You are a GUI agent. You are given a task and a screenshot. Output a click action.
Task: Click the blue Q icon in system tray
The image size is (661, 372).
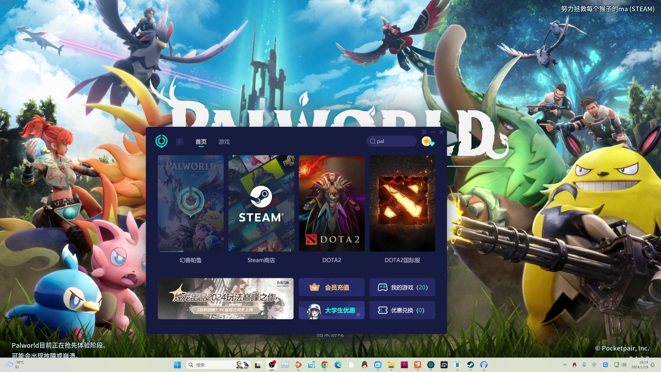pos(606,365)
